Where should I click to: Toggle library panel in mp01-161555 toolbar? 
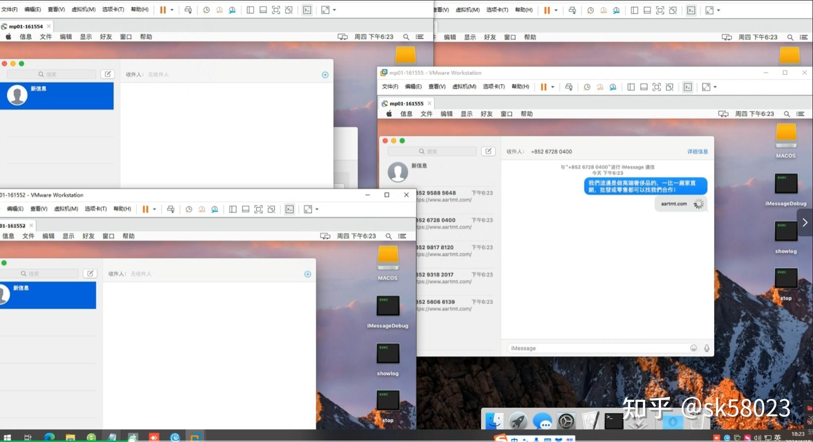(631, 87)
